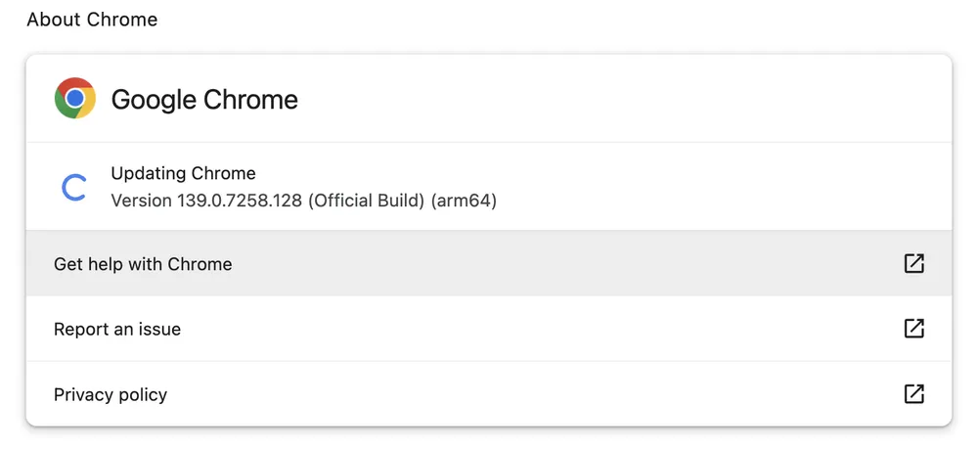Click the version number 139.0.7258.128
The image size is (978, 449).
(x=240, y=201)
